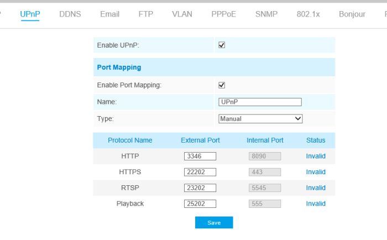Toggle the Enable UPnP checkbox
The width and height of the screenshot is (387, 240).
[222, 45]
